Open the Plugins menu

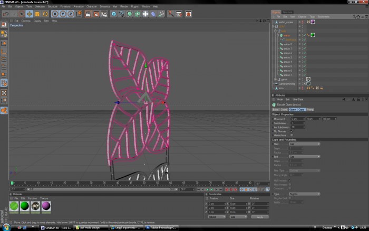134,7
